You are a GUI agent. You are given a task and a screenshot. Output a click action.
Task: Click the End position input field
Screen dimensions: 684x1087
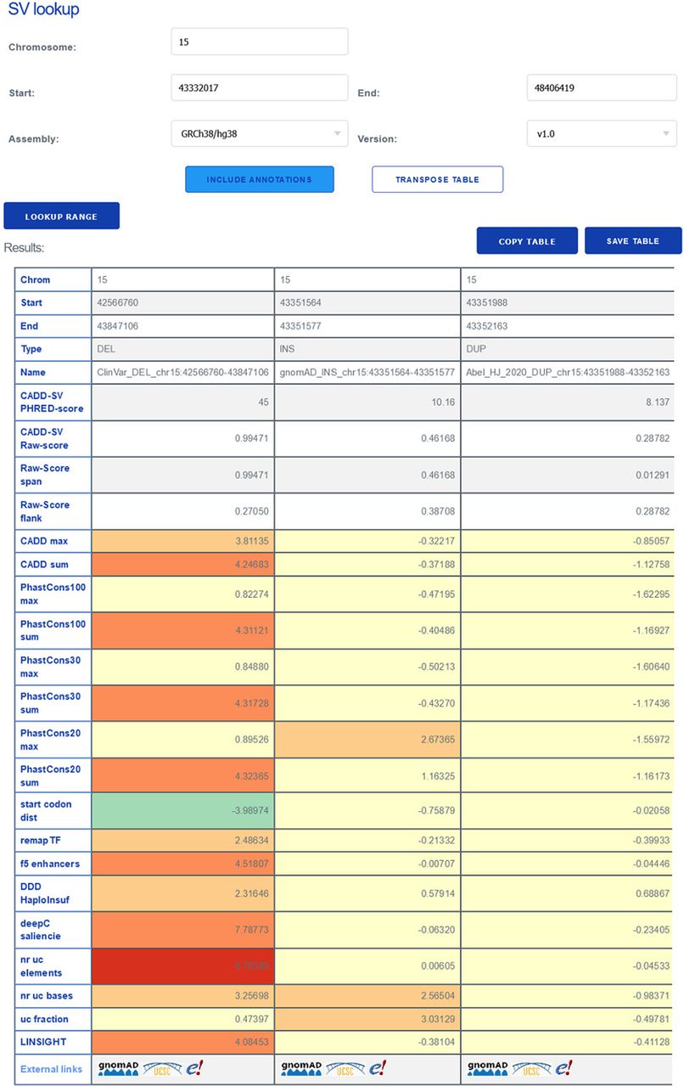(x=601, y=87)
